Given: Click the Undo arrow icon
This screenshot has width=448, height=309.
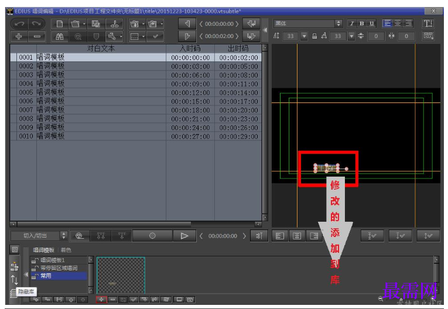Looking at the screenshot, I should click(x=19, y=24).
